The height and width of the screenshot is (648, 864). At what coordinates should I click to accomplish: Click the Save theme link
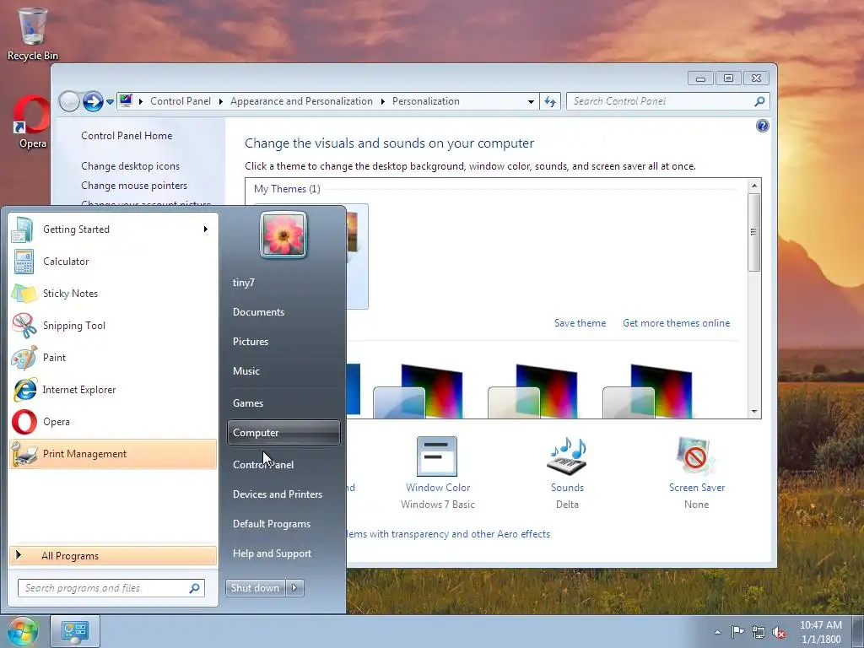(x=580, y=323)
